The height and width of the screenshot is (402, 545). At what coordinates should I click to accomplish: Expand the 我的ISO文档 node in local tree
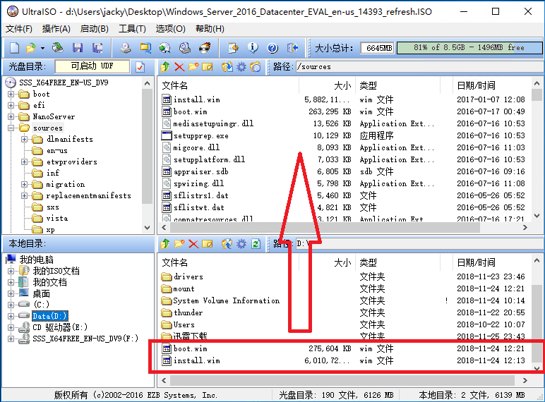pyautogui.click(x=11, y=271)
